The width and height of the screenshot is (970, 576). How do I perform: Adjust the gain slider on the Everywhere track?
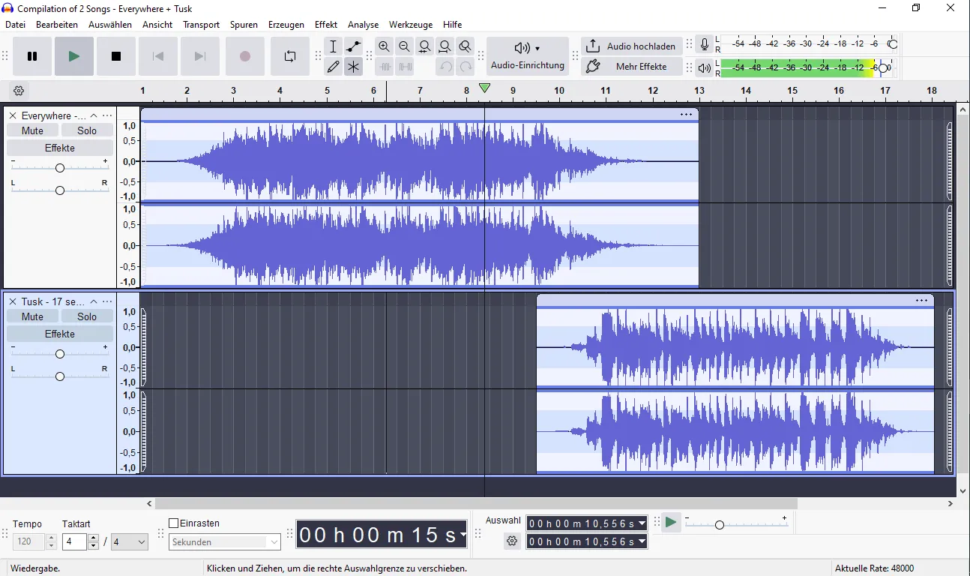point(59,167)
